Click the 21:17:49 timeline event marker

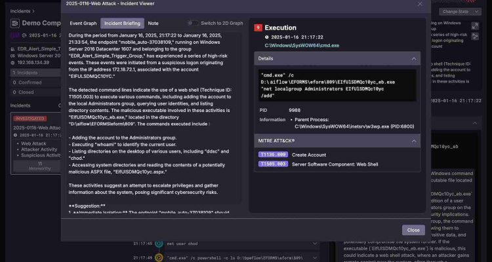click(159, 258)
